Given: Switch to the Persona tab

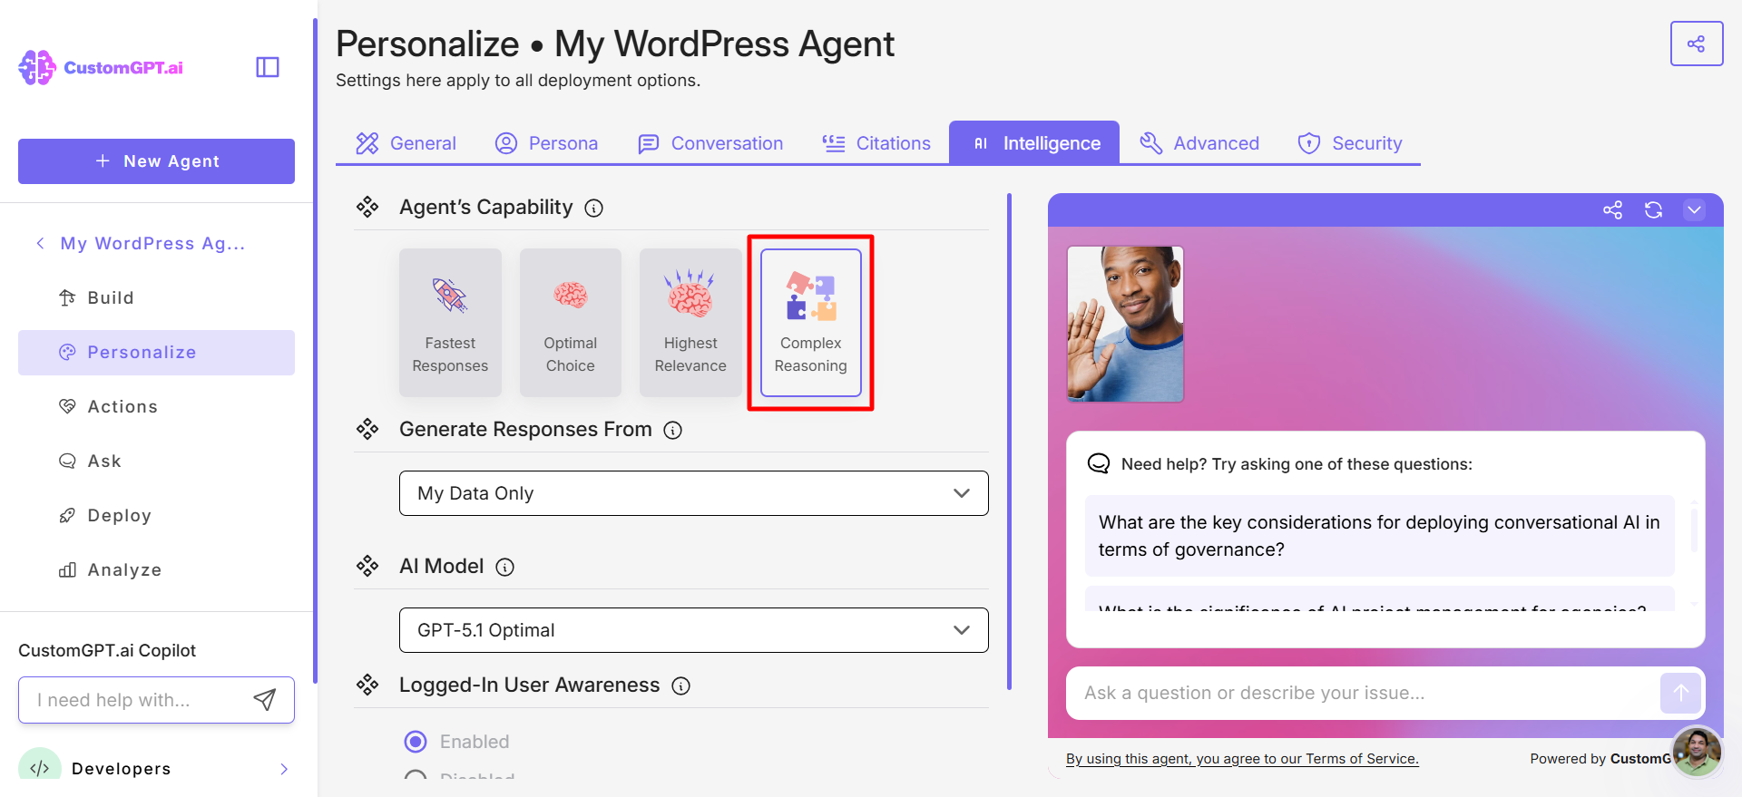Looking at the screenshot, I should 546,143.
